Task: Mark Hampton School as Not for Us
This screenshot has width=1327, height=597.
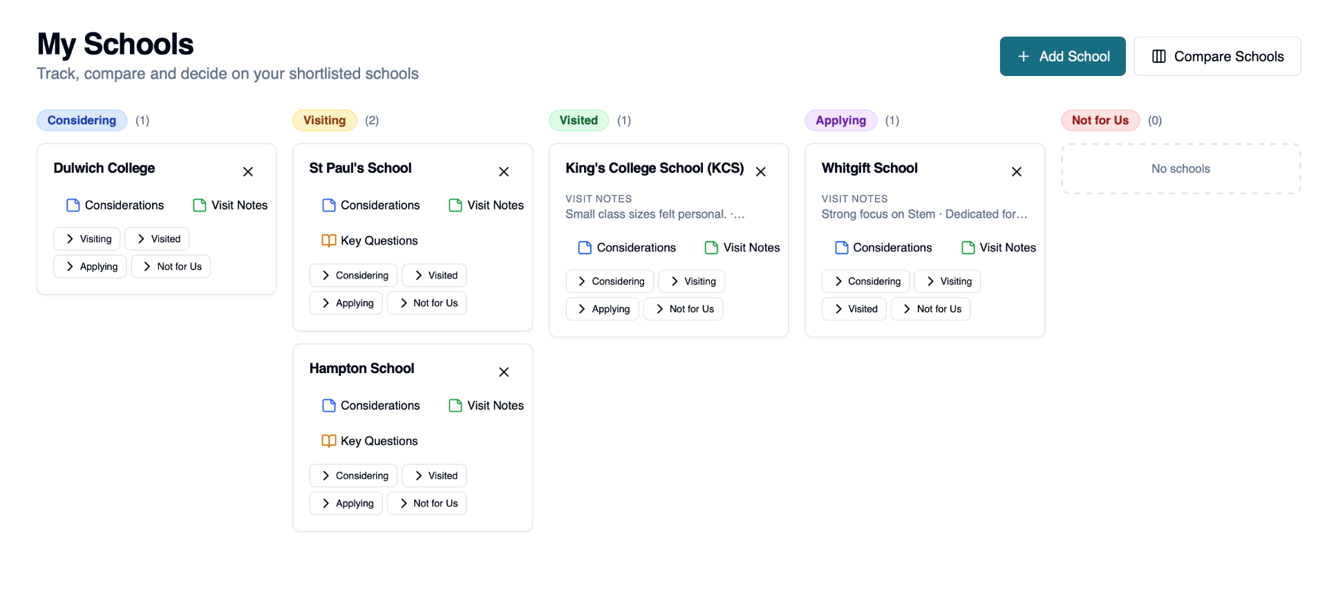Action: pos(427,504)
